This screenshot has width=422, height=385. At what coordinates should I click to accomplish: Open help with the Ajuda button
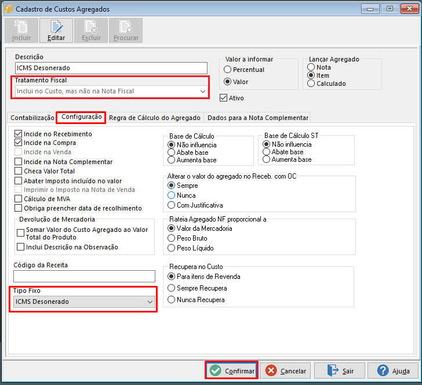[x=393, y=371]
